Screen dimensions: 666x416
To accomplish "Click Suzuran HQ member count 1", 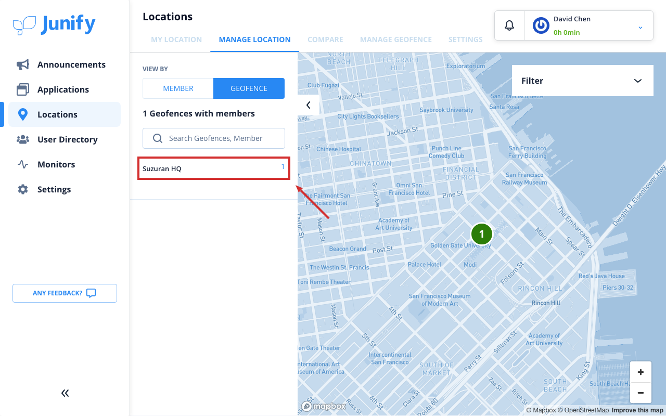I will click(x=283, y=166).
